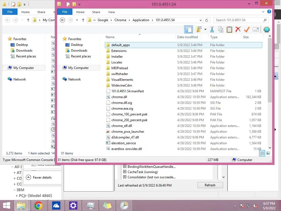
Task: Open the address bar history dropdown
Action: (x=201, y=20)
